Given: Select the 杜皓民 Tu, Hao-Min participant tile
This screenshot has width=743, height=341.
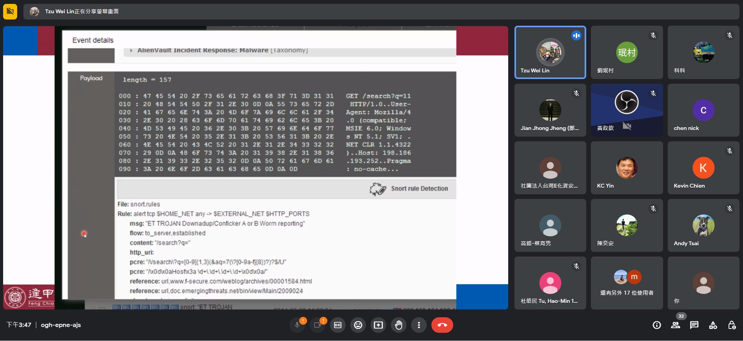Looking at the screenshot, I should [550, 283].
